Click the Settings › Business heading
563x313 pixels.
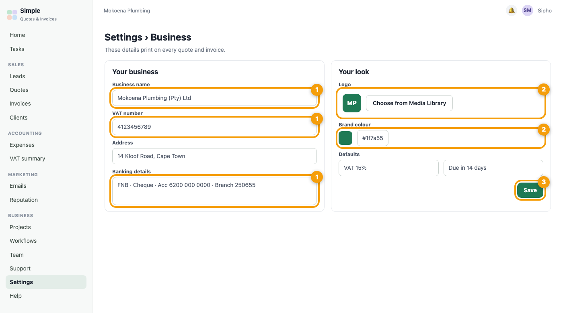pos(148,37)
